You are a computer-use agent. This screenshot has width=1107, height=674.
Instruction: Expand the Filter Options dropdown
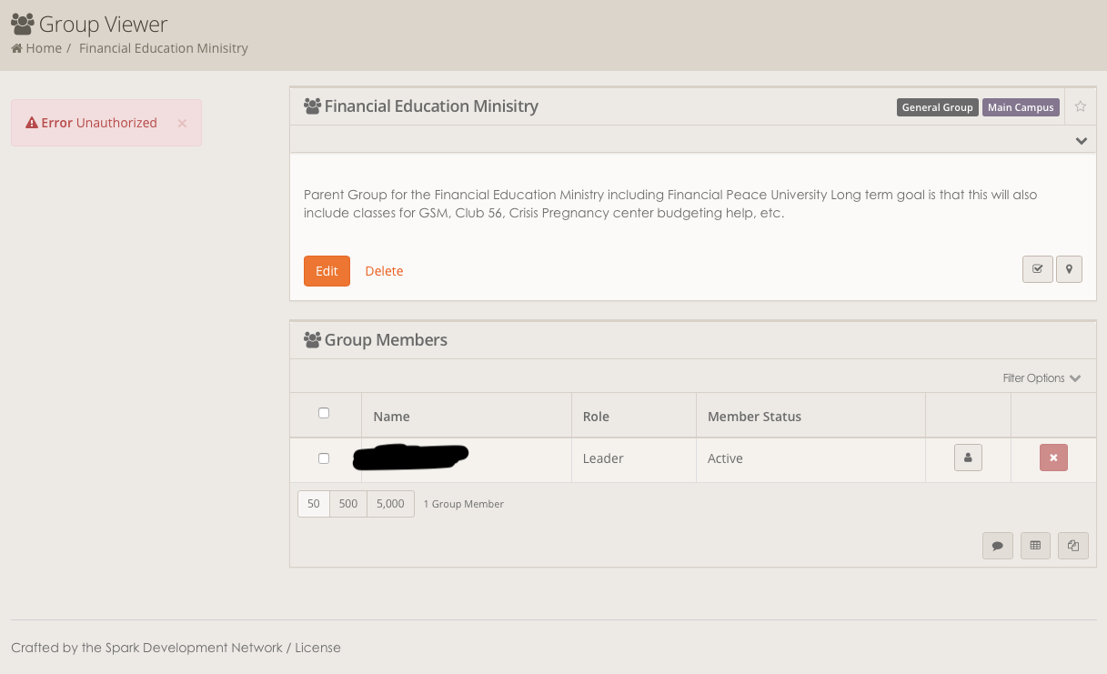pyautogui.click(x=1041, y=378)
